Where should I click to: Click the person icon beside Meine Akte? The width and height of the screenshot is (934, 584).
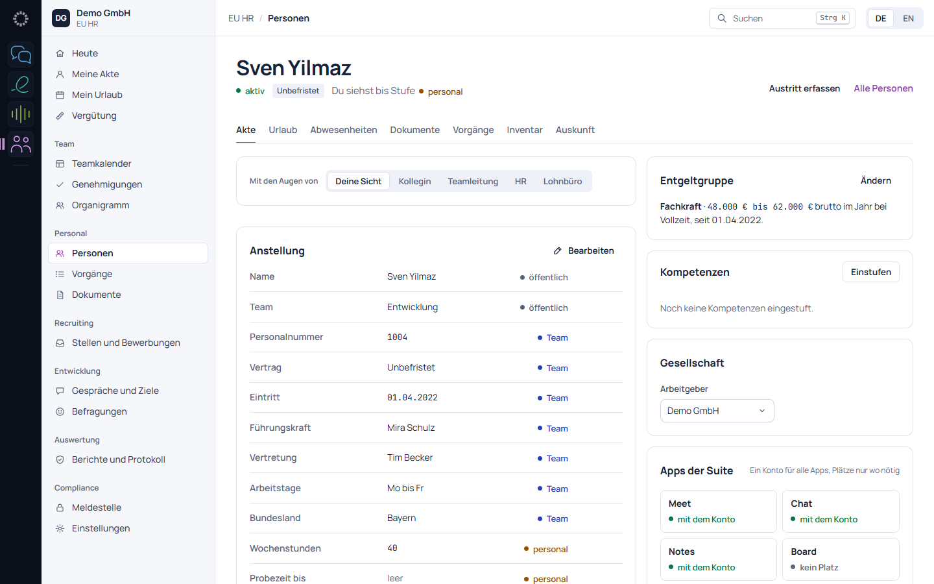click(x=60, y=75)
